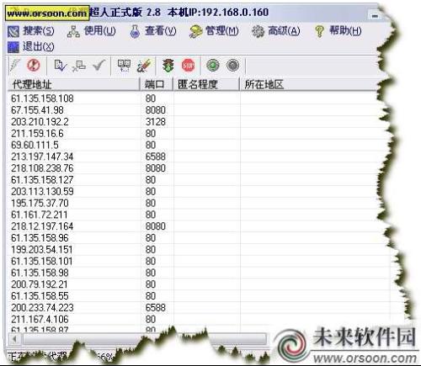Select proxy row 61.135.158.98
This screenshot has height=366, width=421.
point(196,273)
